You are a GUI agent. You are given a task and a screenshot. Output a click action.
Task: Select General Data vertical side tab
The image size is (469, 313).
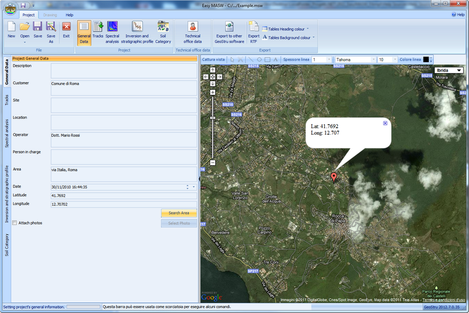pos(6,72)
